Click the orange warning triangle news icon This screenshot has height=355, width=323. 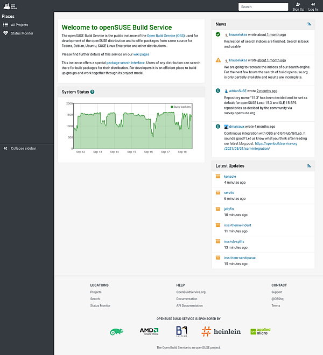point(218,60)
